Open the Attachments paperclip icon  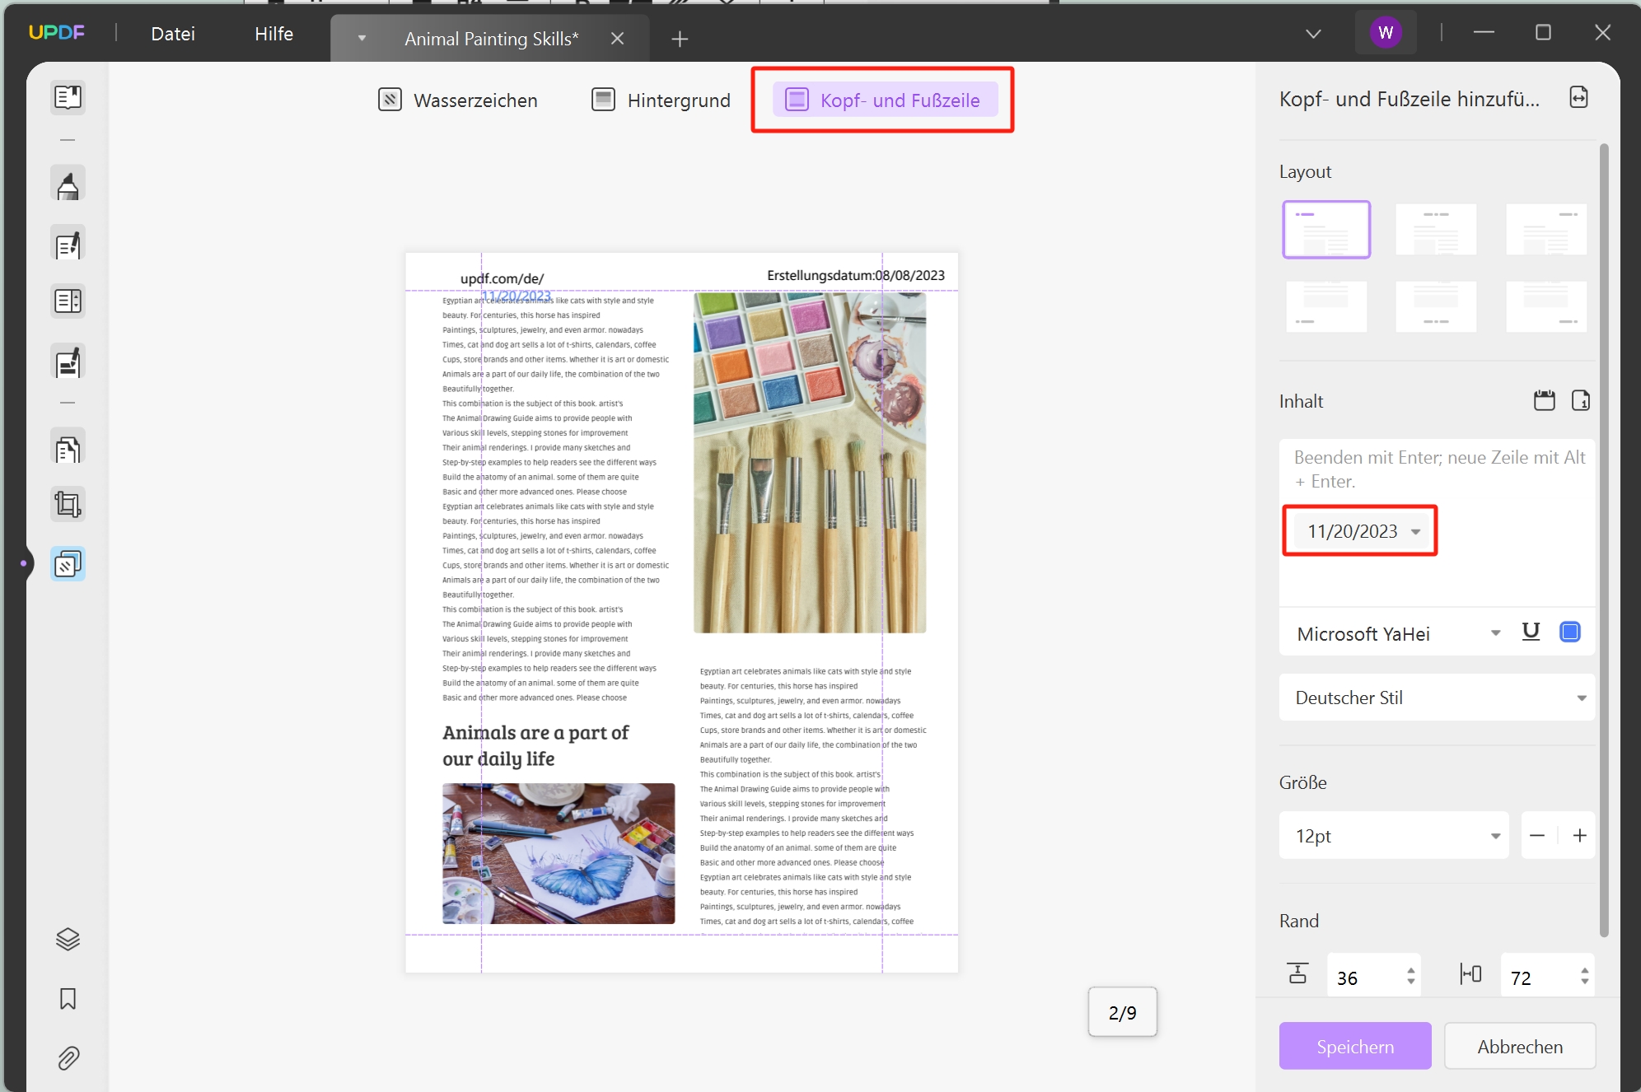pyautogui.click(x=68, y=1058)
